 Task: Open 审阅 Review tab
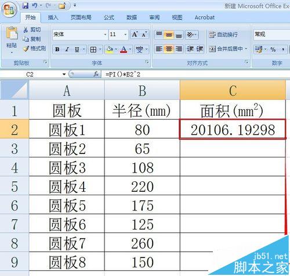click(x=154, y=17)
